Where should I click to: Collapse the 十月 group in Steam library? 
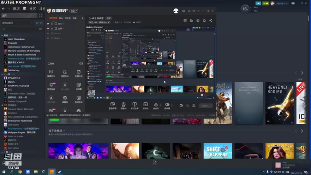(2, 152)
